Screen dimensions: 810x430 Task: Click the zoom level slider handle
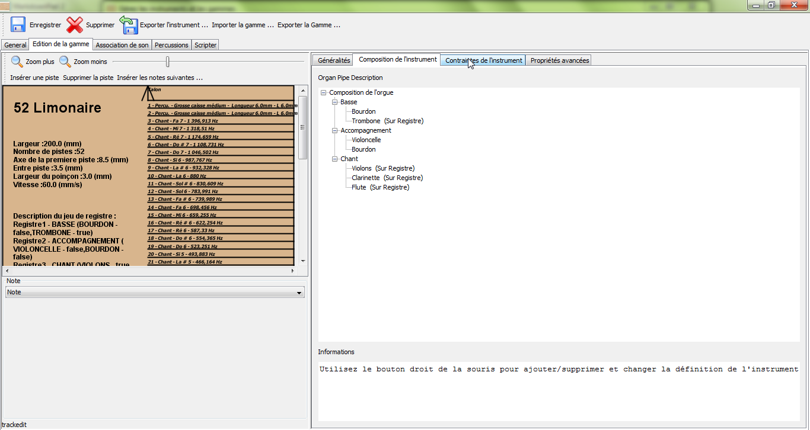click(168, 62)
